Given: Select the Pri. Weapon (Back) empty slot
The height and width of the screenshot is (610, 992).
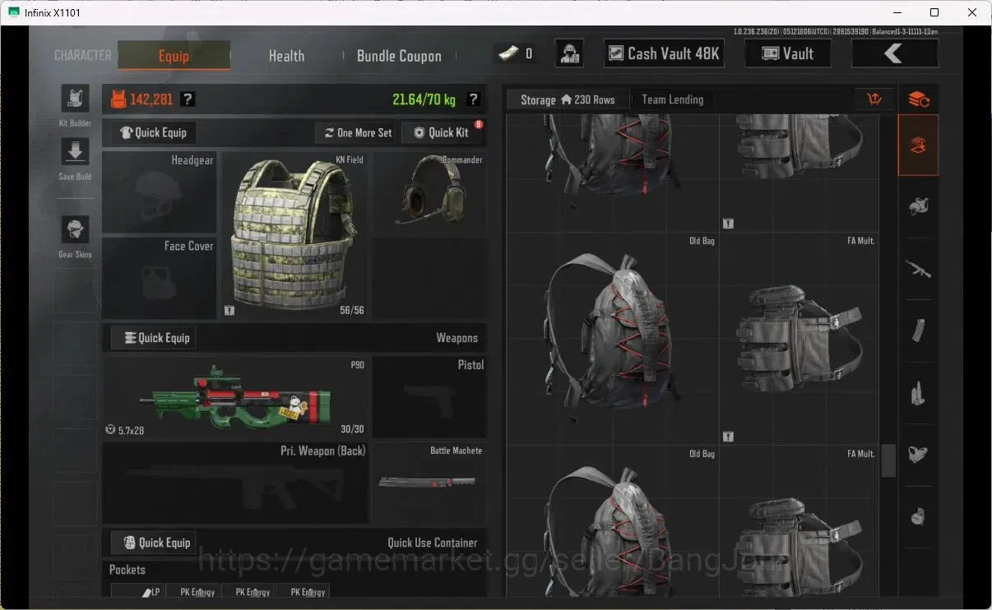Looking at the screenshot, I should [x=236, y=483].
